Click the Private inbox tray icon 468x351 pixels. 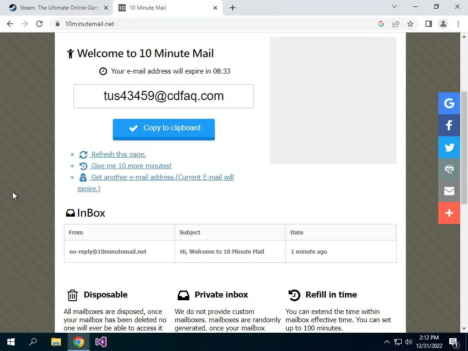183,295
